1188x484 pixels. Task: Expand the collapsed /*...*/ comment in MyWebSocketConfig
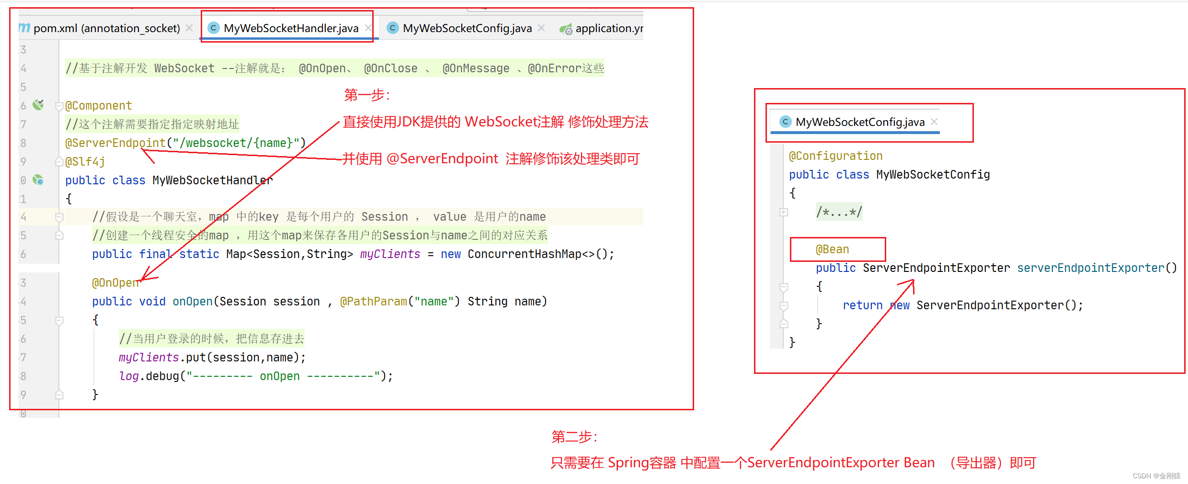pyautogui.click(x=784, y=212)
